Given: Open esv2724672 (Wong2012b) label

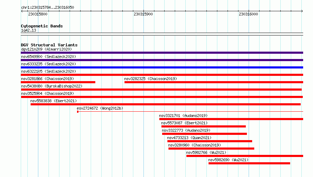Looking at the screenshot, I should [x=100, y=108].
